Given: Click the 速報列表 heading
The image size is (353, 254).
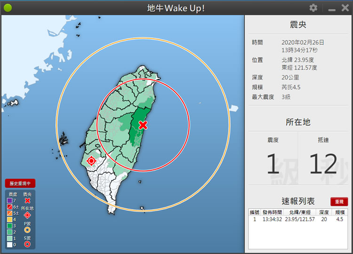Looking at the screenshot, I should (x=298, y=201).
